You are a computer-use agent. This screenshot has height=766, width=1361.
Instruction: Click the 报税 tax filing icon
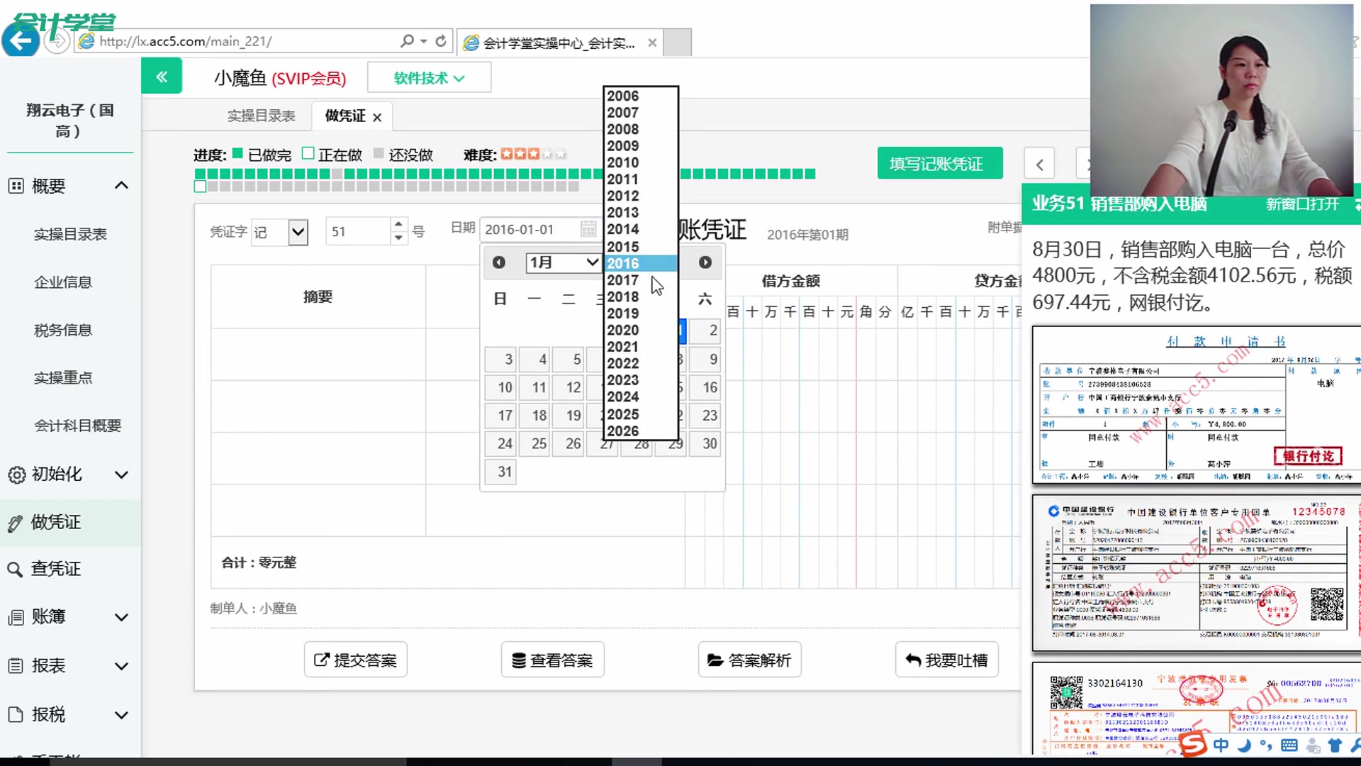pos(17,715)
